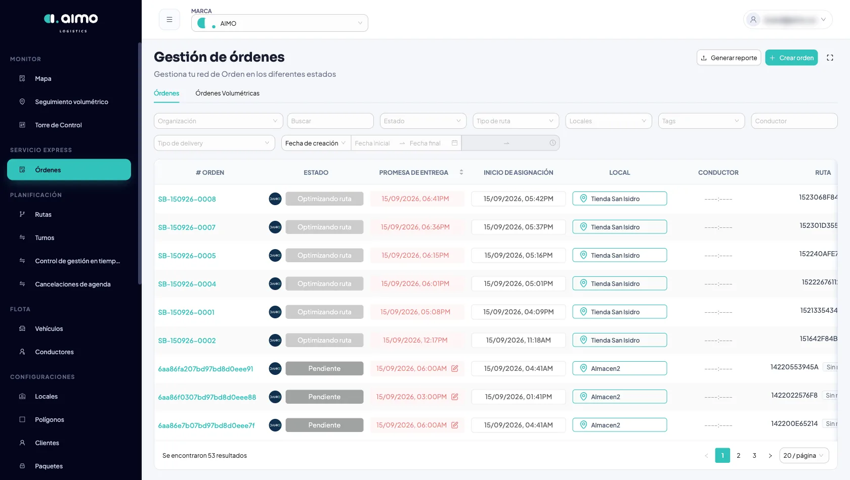This screenshot has width=850, height=480.
Task: Click next page arrow in pagination
Action: pos(770,455)
